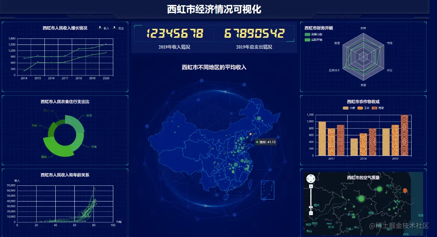Toggle the 玉米 series in the crop harvest legend
Viewport: 437px width, 237px height.
click(360, 108)
